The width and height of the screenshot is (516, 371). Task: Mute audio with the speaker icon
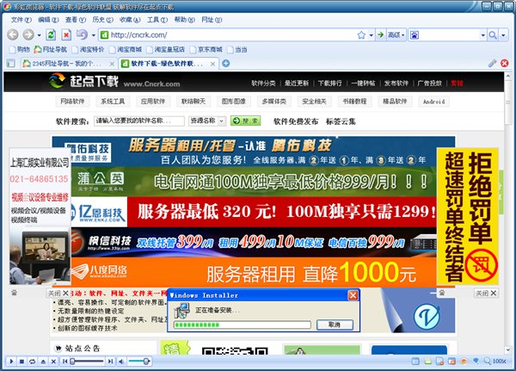click(121, 362)
